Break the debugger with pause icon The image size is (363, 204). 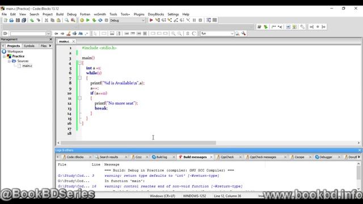(x=194, y=20)
